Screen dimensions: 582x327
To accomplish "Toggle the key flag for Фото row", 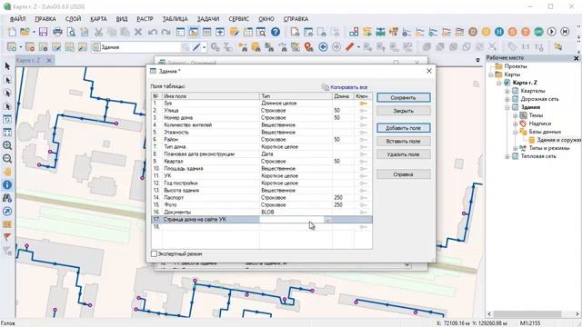I will pos(363,205).
